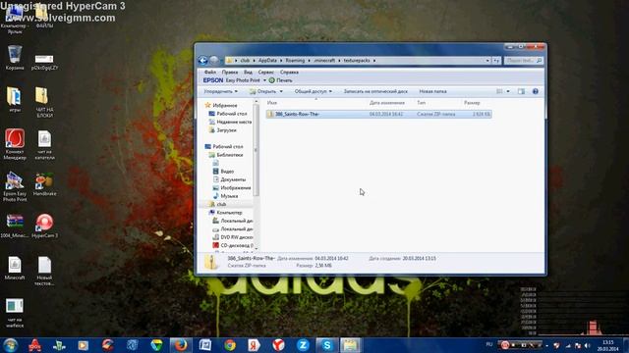Select the Корзина recycle bin desktop icon
Screen dimensions: 629x353
(x=15, y=58)
